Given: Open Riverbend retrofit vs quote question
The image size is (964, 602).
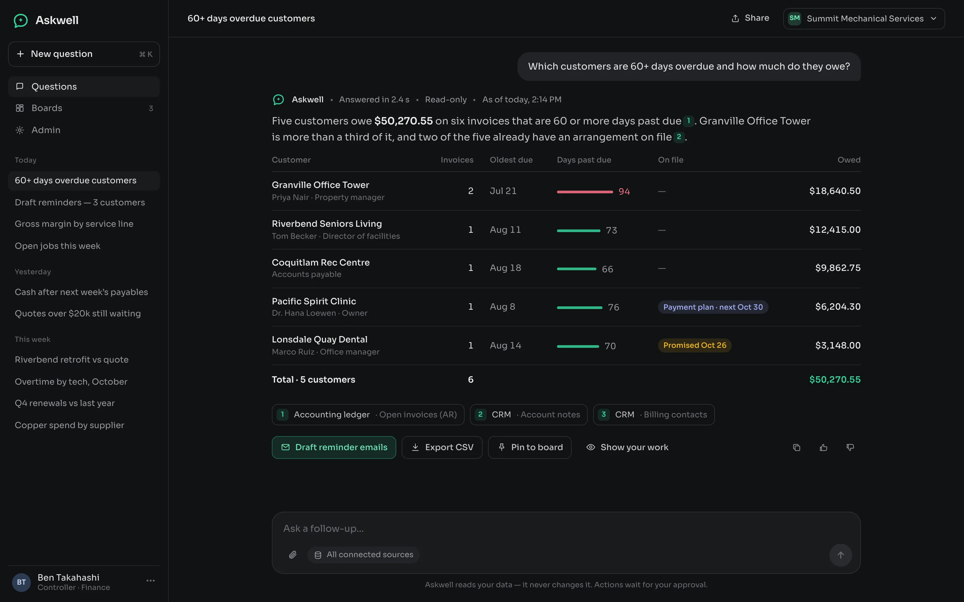Looking at the screenshot, I should (84, 360).
